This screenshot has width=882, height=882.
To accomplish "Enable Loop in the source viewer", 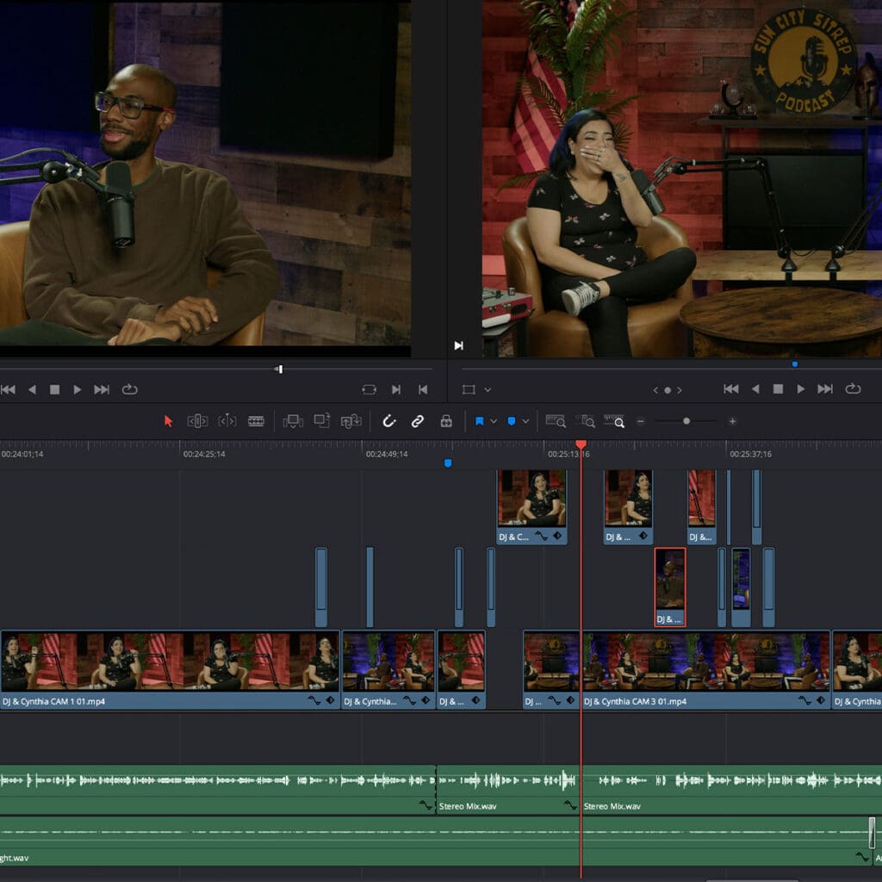I will point(130,389).
